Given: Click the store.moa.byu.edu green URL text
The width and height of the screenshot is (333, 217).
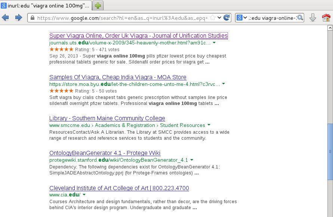Looking at the screenshot, I should tap(135, 84).
